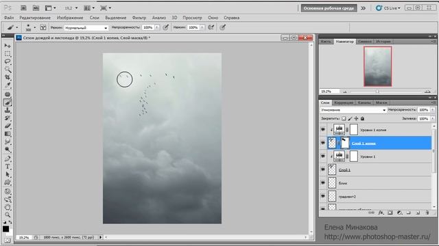The width and height of the screenshot is (439, 246).
Task: Hide the Слой 1 копия layer
Action: click(x=323, y=143)
